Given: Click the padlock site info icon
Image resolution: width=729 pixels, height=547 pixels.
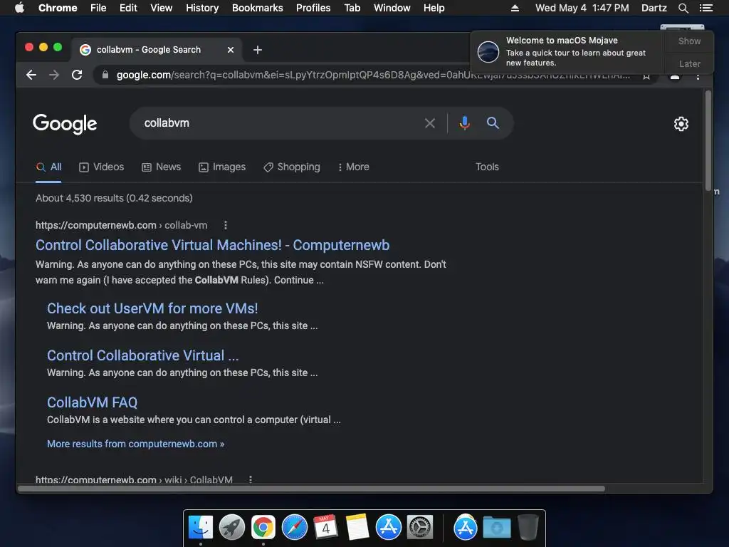Looking at the screenshot, I should pyautogui.click(x=105, y=75).
